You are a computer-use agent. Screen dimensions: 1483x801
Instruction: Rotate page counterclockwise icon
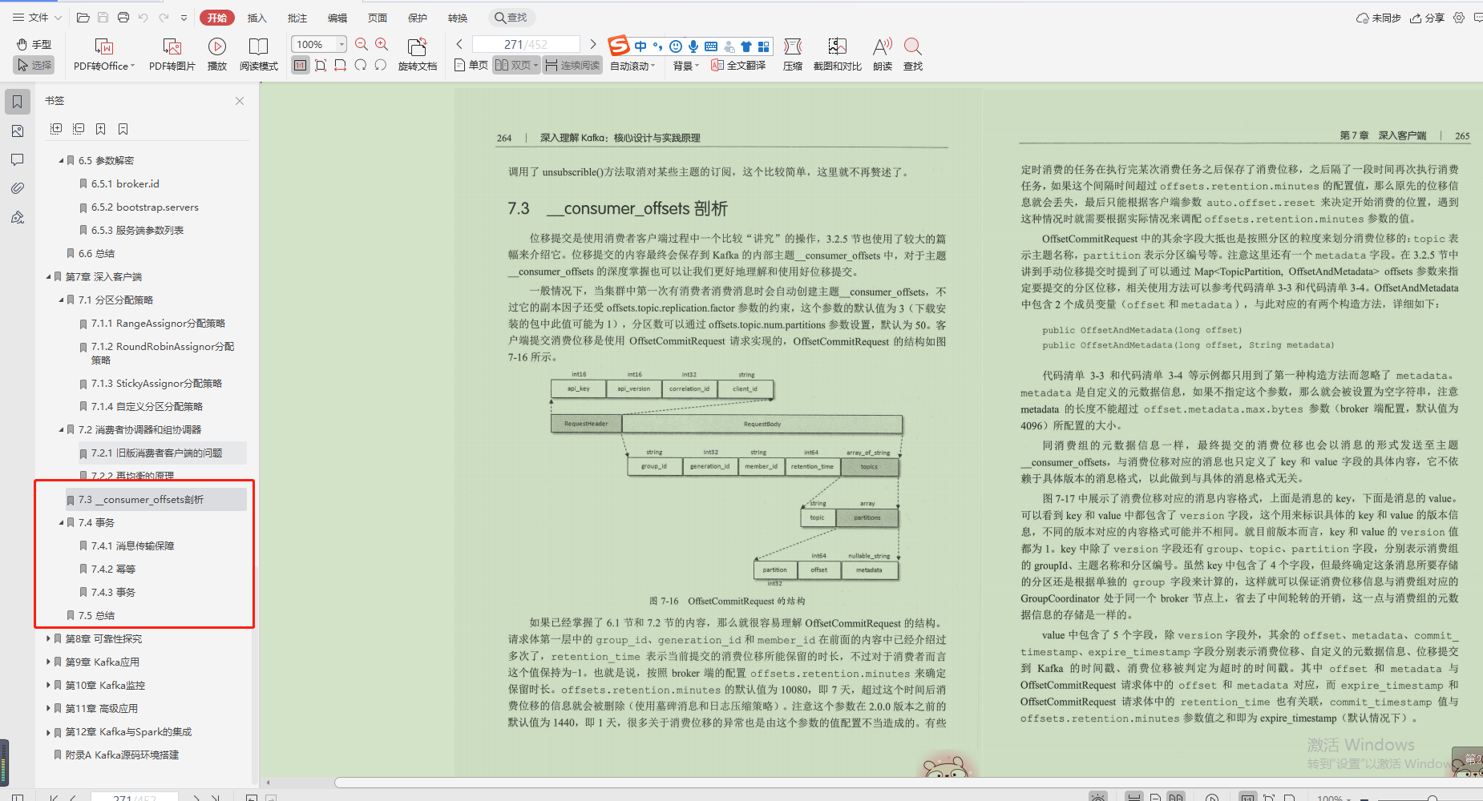click(x=361, y=66)
